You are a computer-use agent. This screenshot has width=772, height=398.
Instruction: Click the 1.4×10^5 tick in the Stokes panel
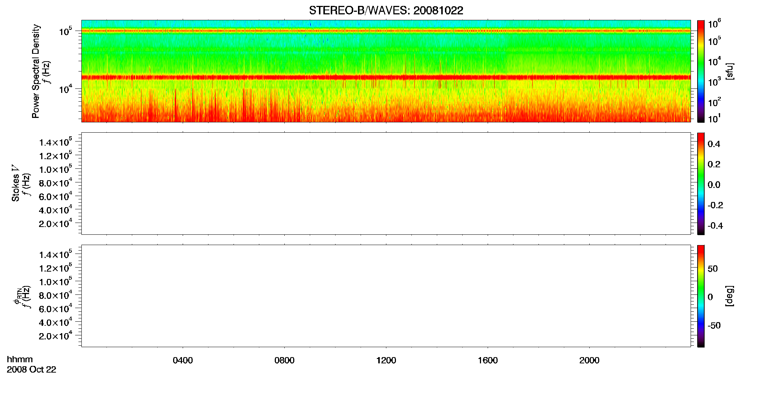(56, 142)
